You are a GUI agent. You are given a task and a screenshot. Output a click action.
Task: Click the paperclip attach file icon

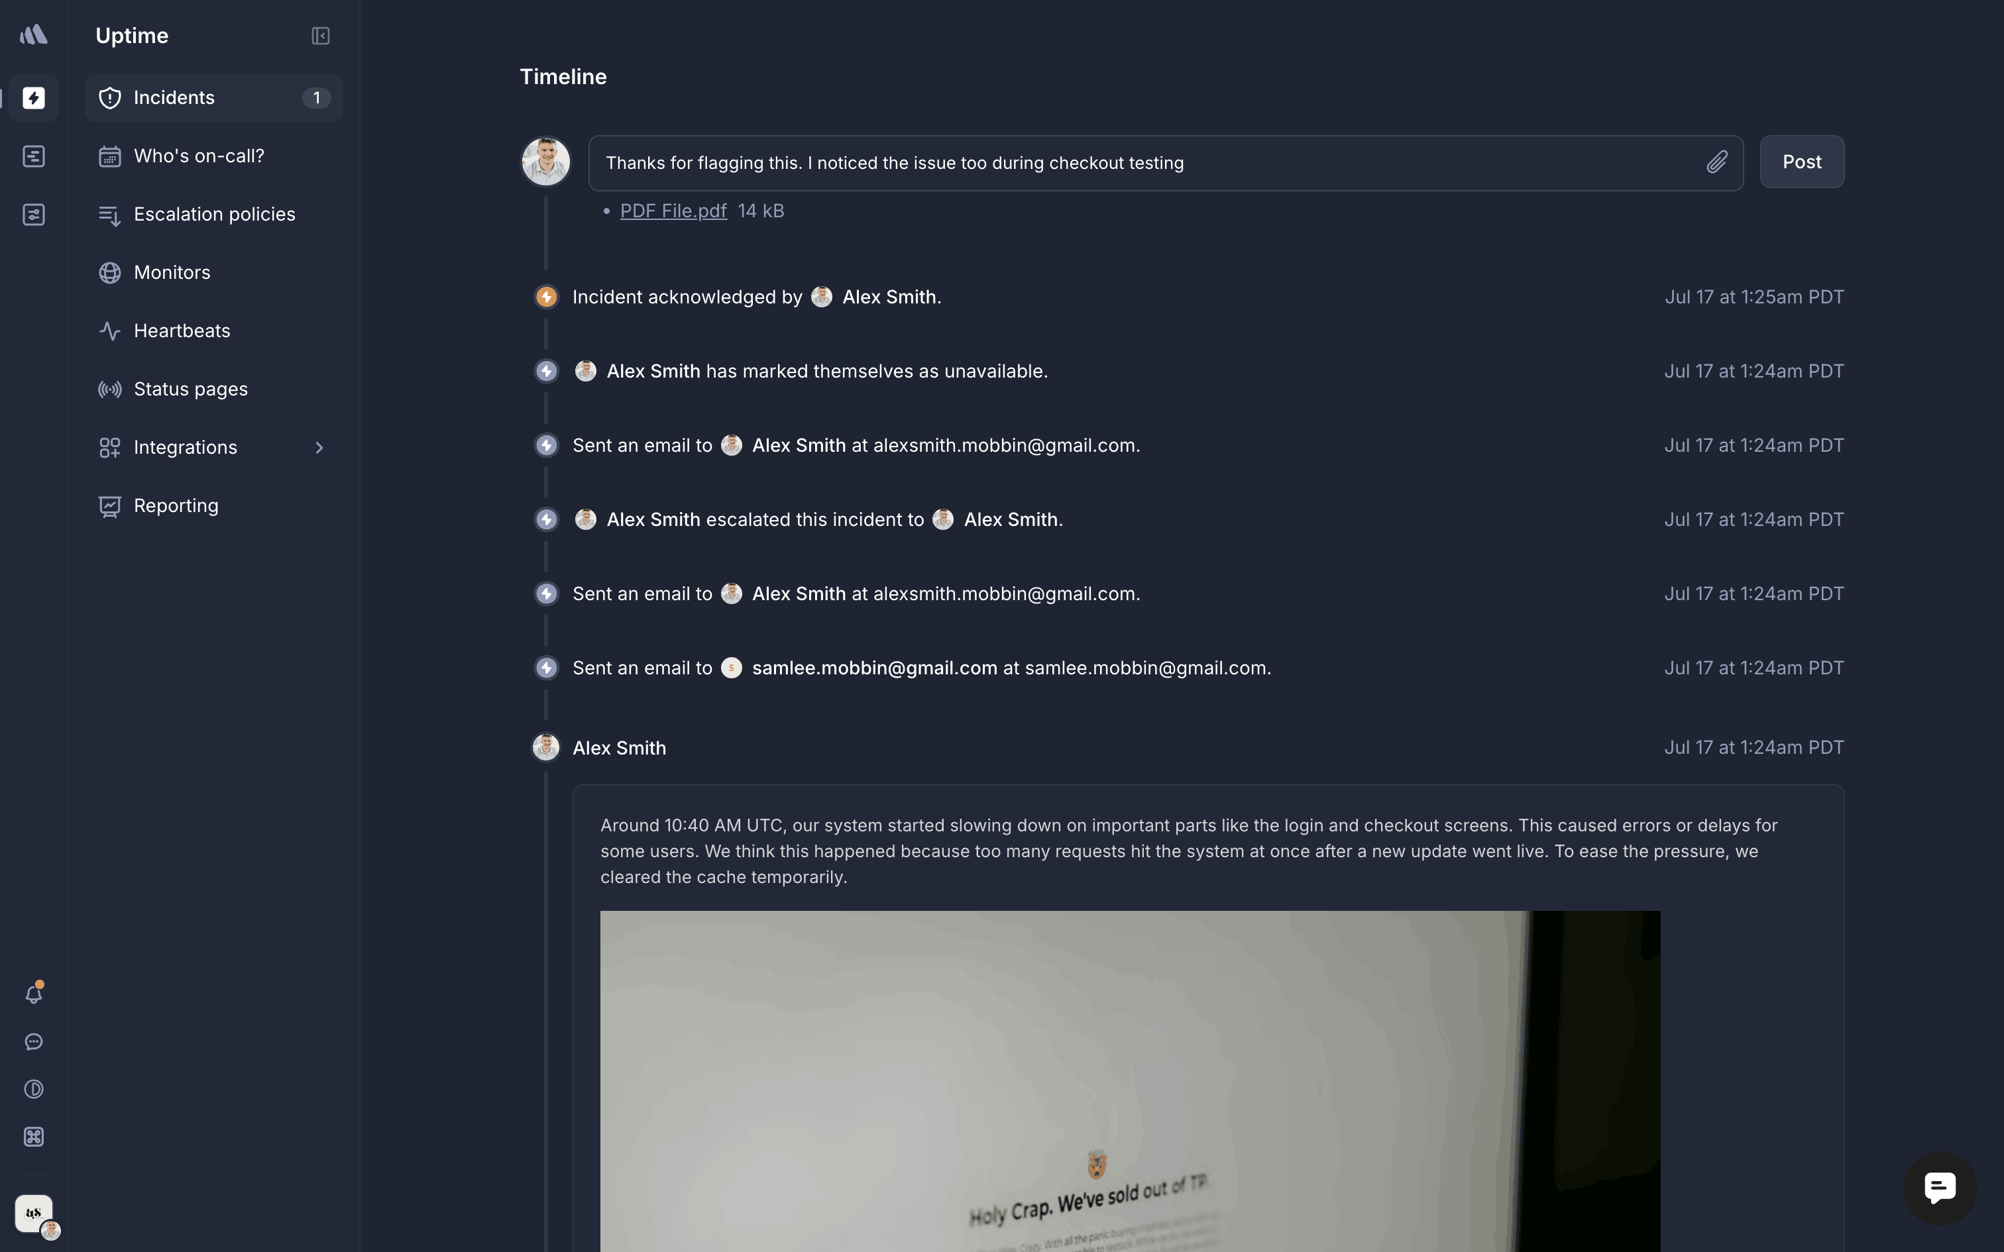[x=1716, y=162]
